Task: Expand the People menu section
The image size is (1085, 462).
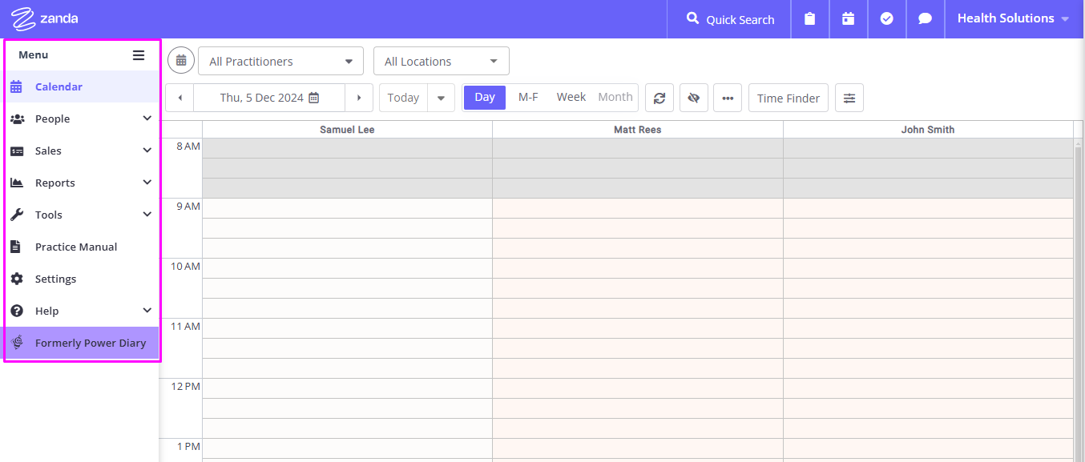Action: pos(81,119)
